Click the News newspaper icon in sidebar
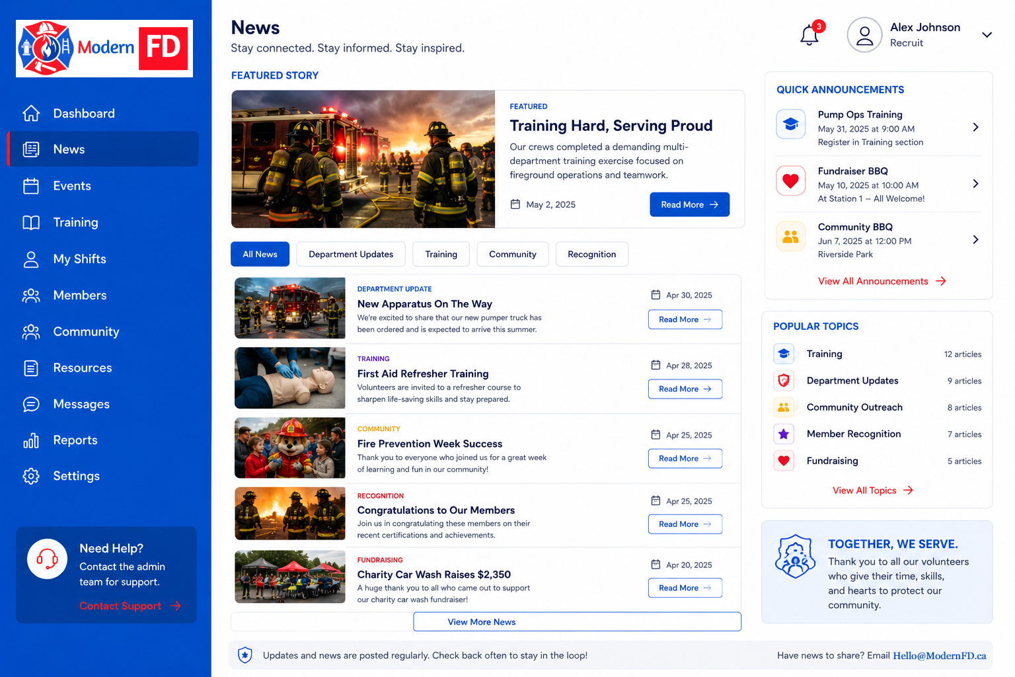This screenshot has width=1015, height=677. [x=31, y=149]
